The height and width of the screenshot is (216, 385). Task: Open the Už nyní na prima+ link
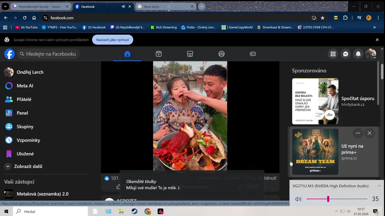point(352,149)
